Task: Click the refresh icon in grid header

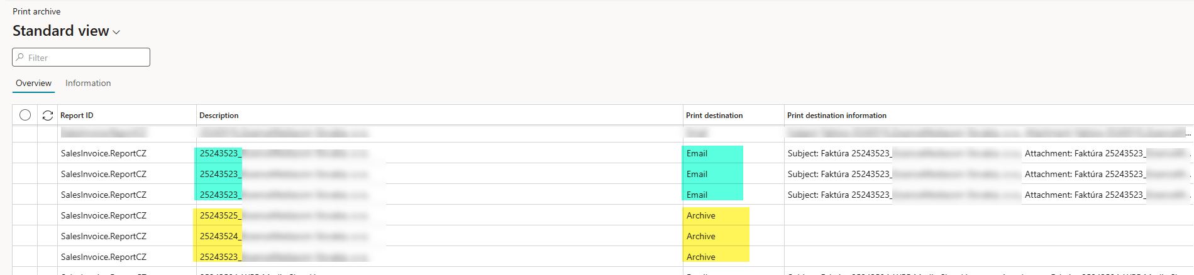Action: click(x=47, y=116)
